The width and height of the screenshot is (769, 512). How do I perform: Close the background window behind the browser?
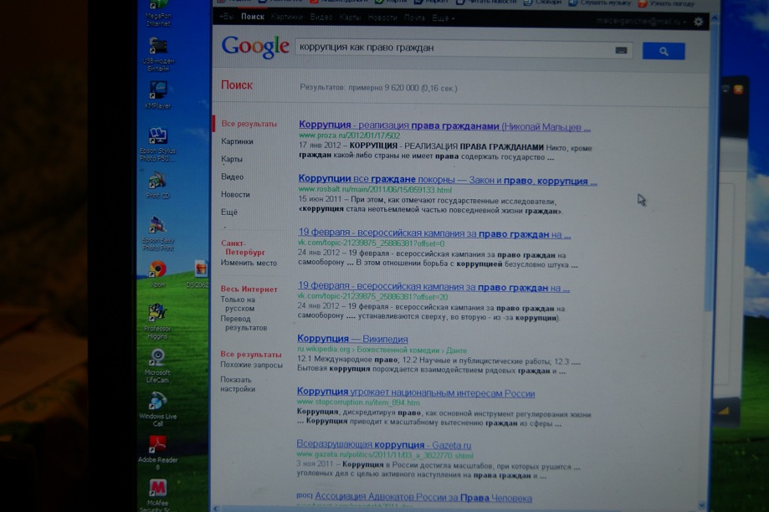click(x=738, y=90)
